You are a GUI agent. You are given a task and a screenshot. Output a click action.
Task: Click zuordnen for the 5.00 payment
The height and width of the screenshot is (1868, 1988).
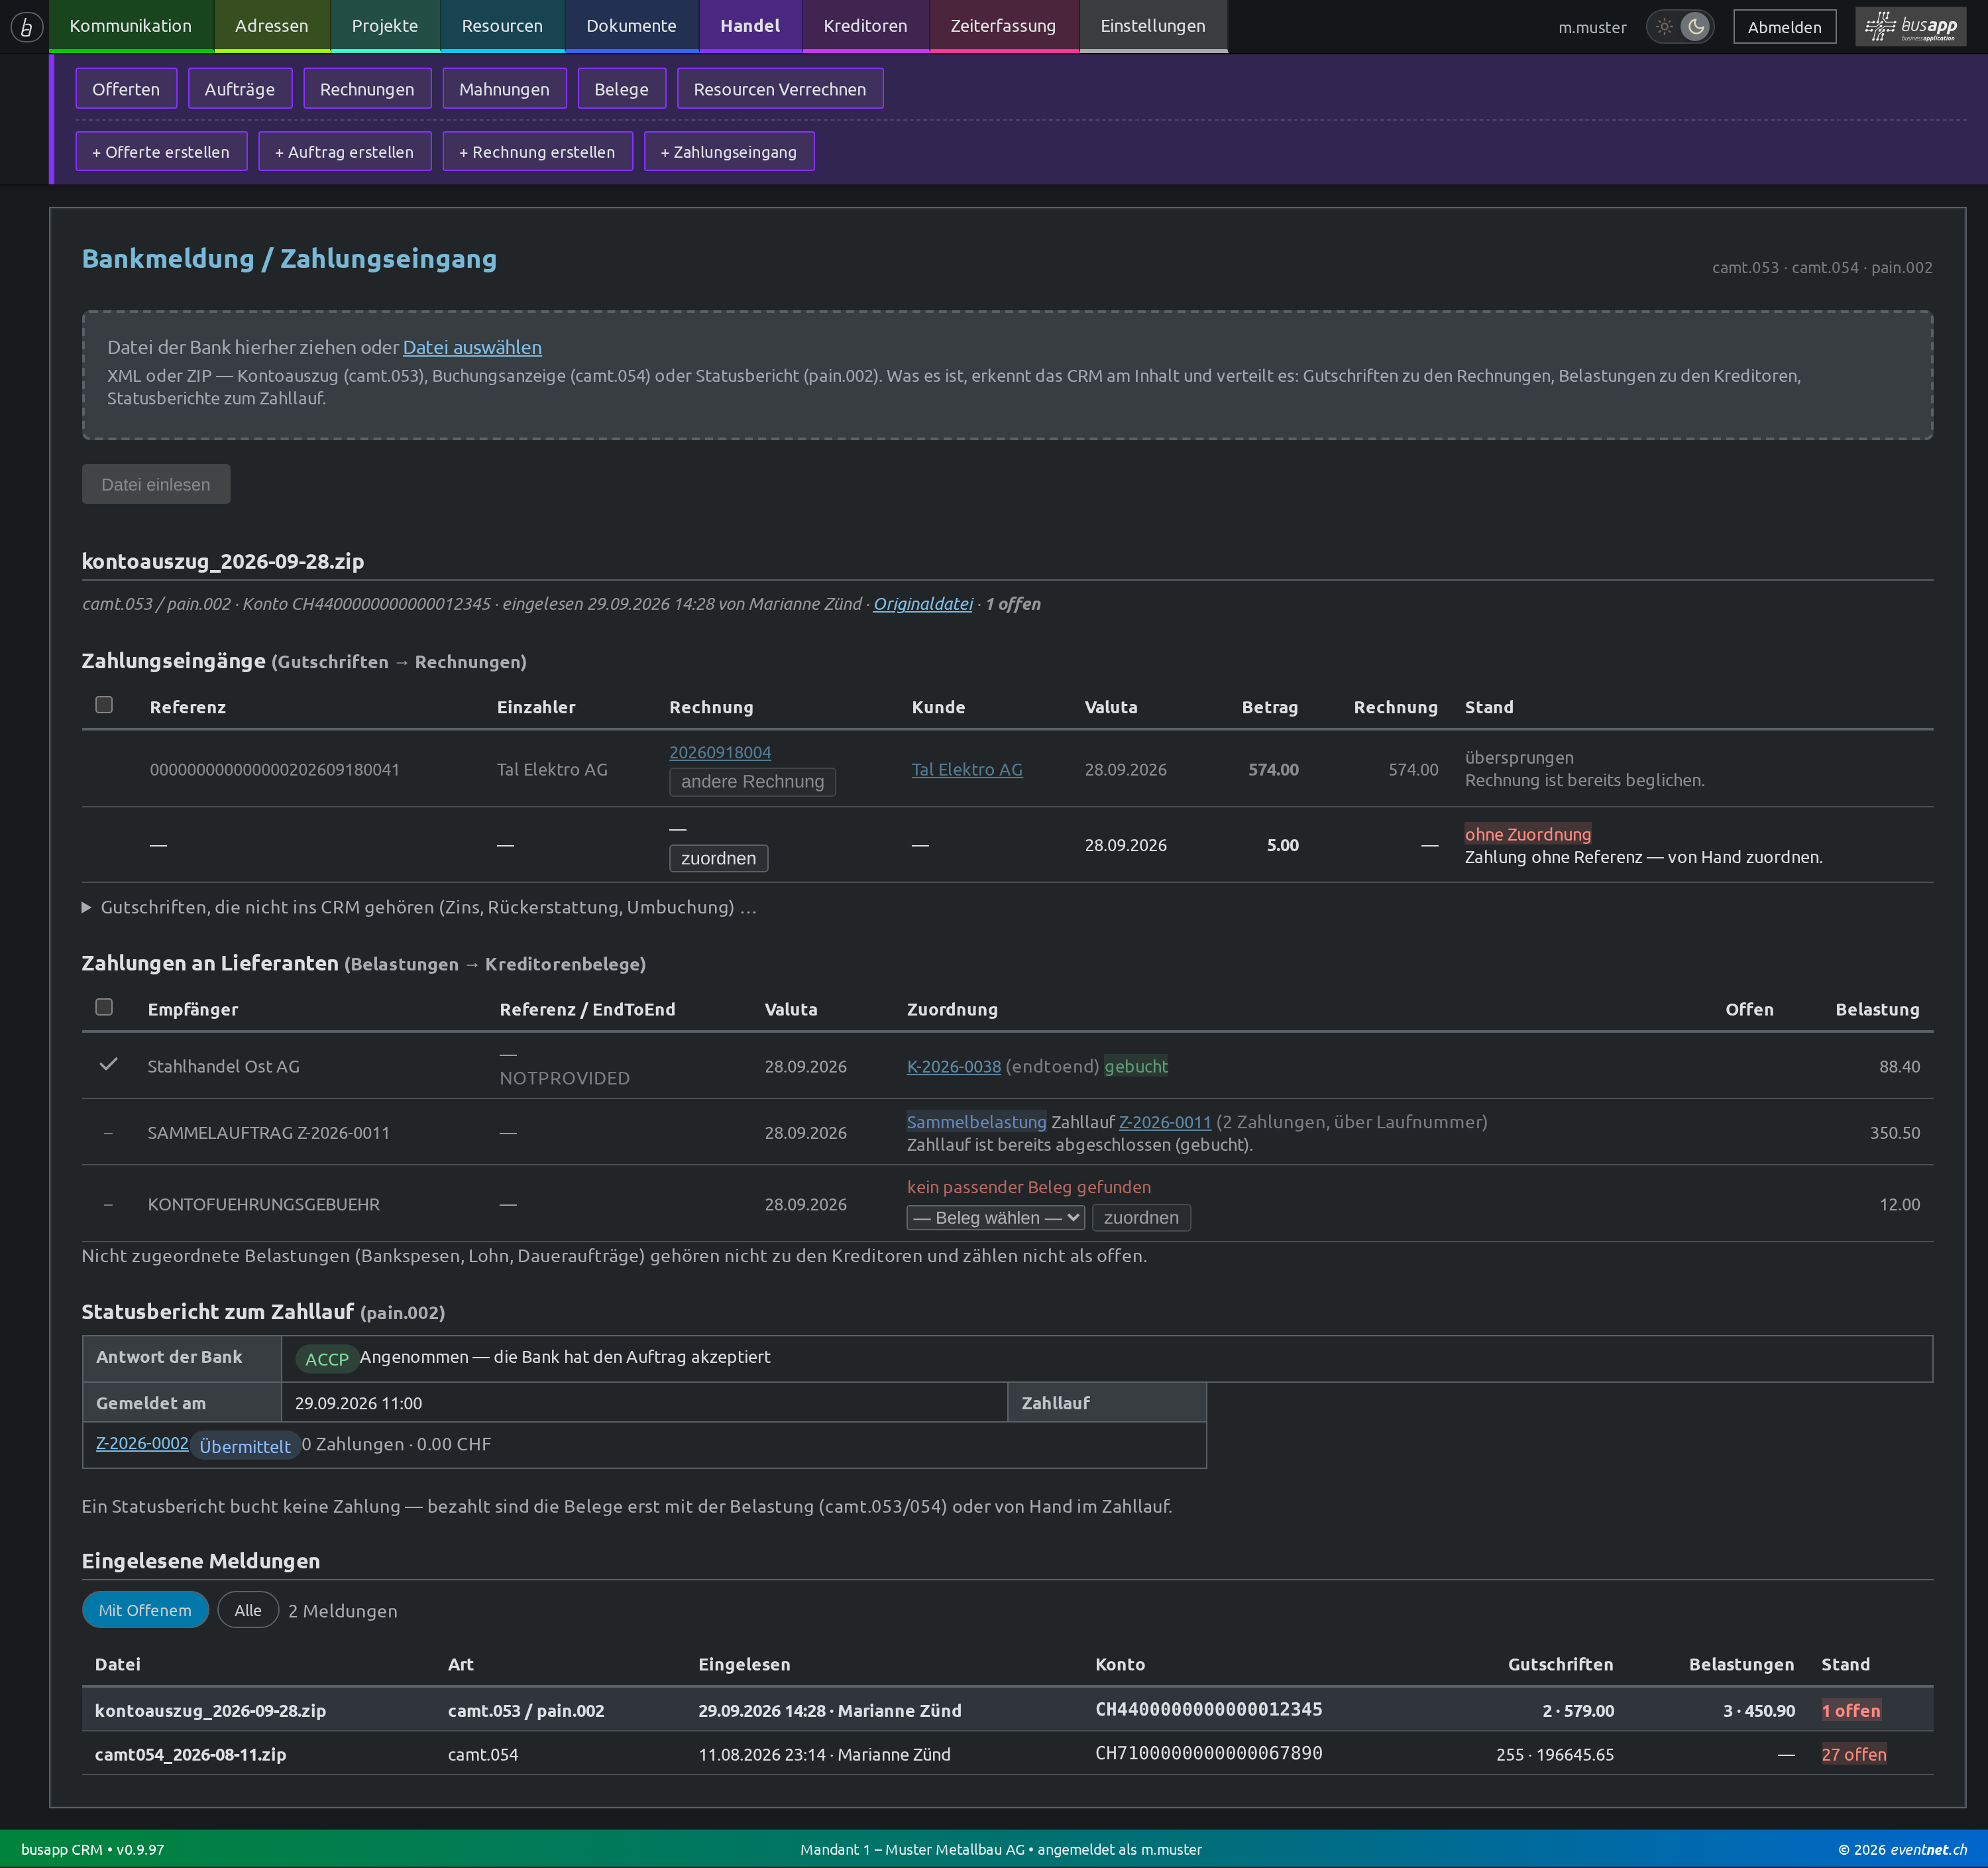[718, 858]
